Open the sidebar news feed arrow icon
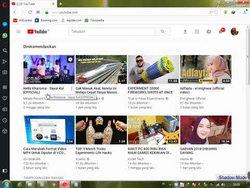The width and height of the screenshot is (250, 188). [5, 62]
